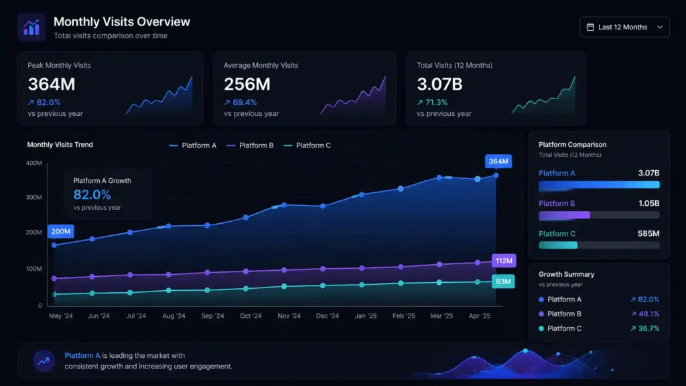The image size is (686, 386).
Task: Click the calendar icon in date selector
Action: click(x=590, y=27)
